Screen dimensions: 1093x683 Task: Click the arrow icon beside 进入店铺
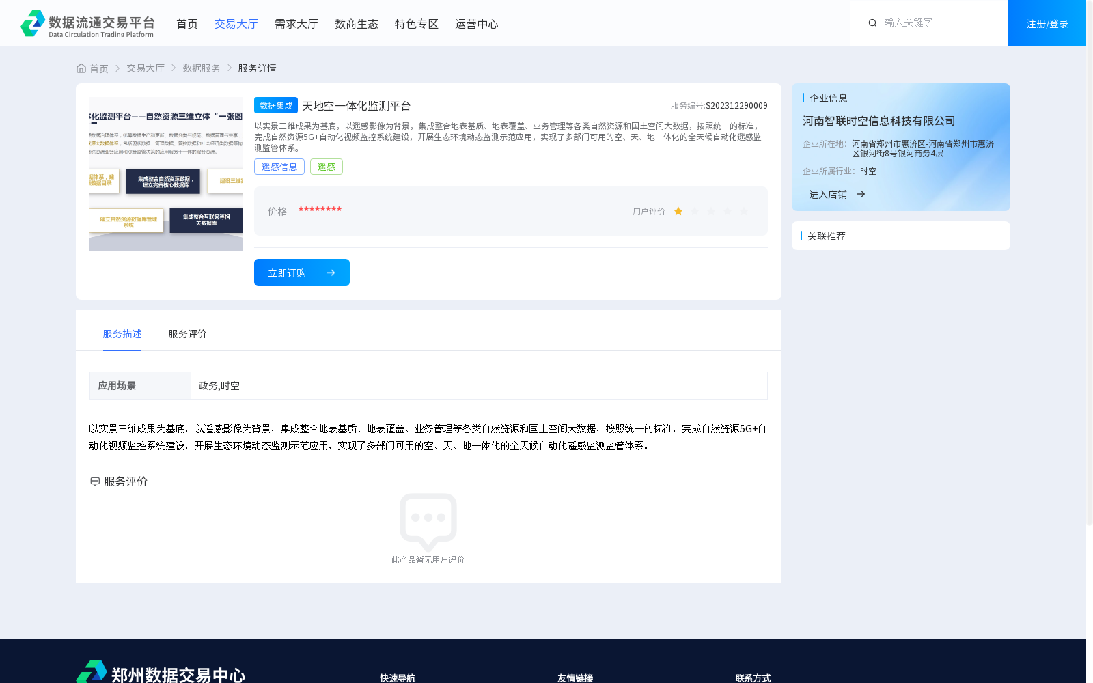861,194
